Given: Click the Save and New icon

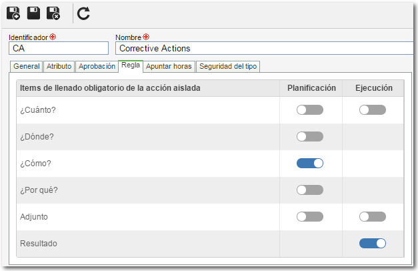Looking at the screenshot, I should coord(13,13).
